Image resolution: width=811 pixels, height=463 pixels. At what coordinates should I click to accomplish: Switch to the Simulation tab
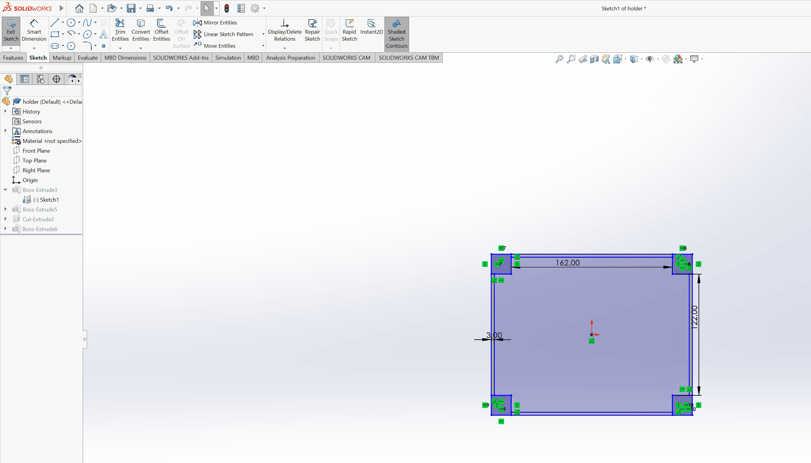point(228,58)
